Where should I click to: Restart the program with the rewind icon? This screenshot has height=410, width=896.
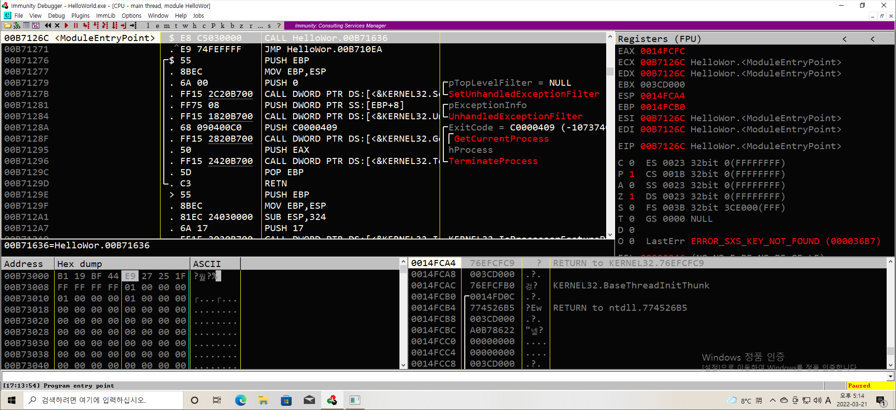pos(48,26)
